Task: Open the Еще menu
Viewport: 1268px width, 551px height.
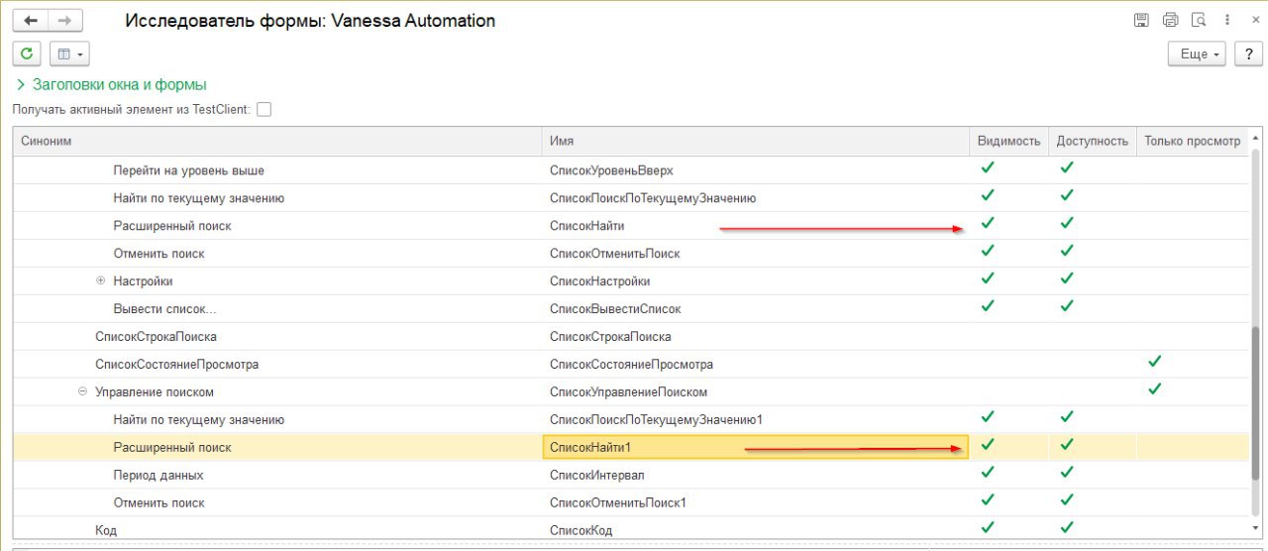Action: pyautogui.click(x=1198, y=54)
